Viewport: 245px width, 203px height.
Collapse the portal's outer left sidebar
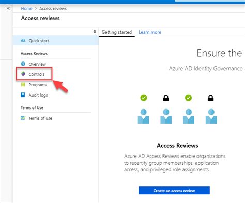pyautogui.click(x=8, y=8)
